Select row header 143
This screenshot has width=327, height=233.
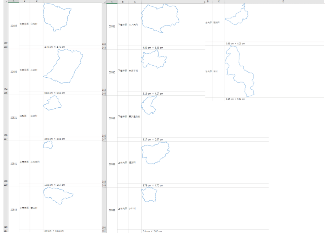pyautogui.click(x=104, y=48)
